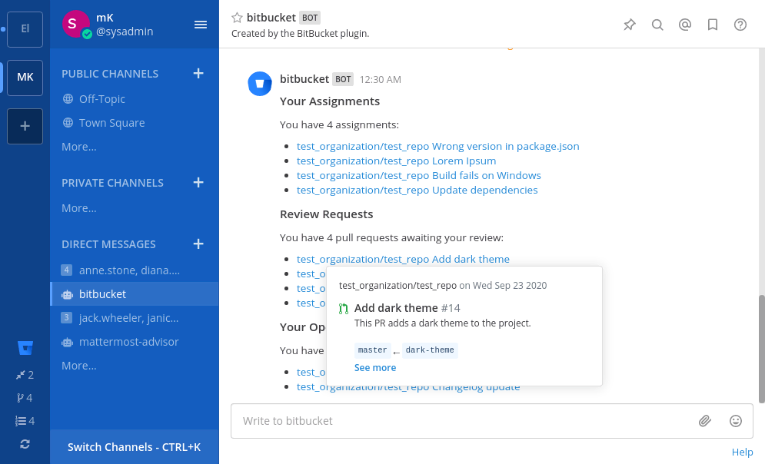765x464 pixels.
Task: Click the Review Requests heading
Action: 327,214
